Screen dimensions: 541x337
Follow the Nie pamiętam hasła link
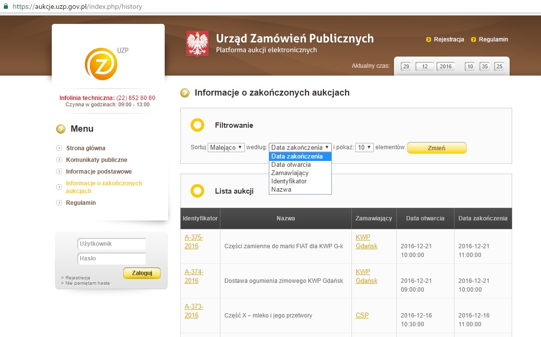[87, 283]
